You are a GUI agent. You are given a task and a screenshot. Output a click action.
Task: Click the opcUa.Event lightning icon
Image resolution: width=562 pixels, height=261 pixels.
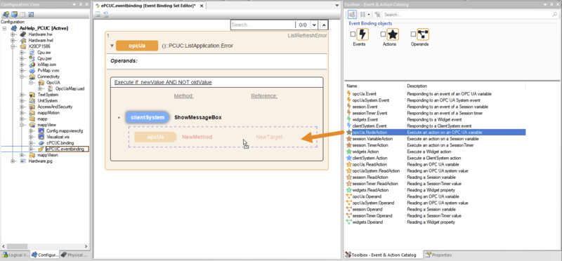tap(349, 94)
